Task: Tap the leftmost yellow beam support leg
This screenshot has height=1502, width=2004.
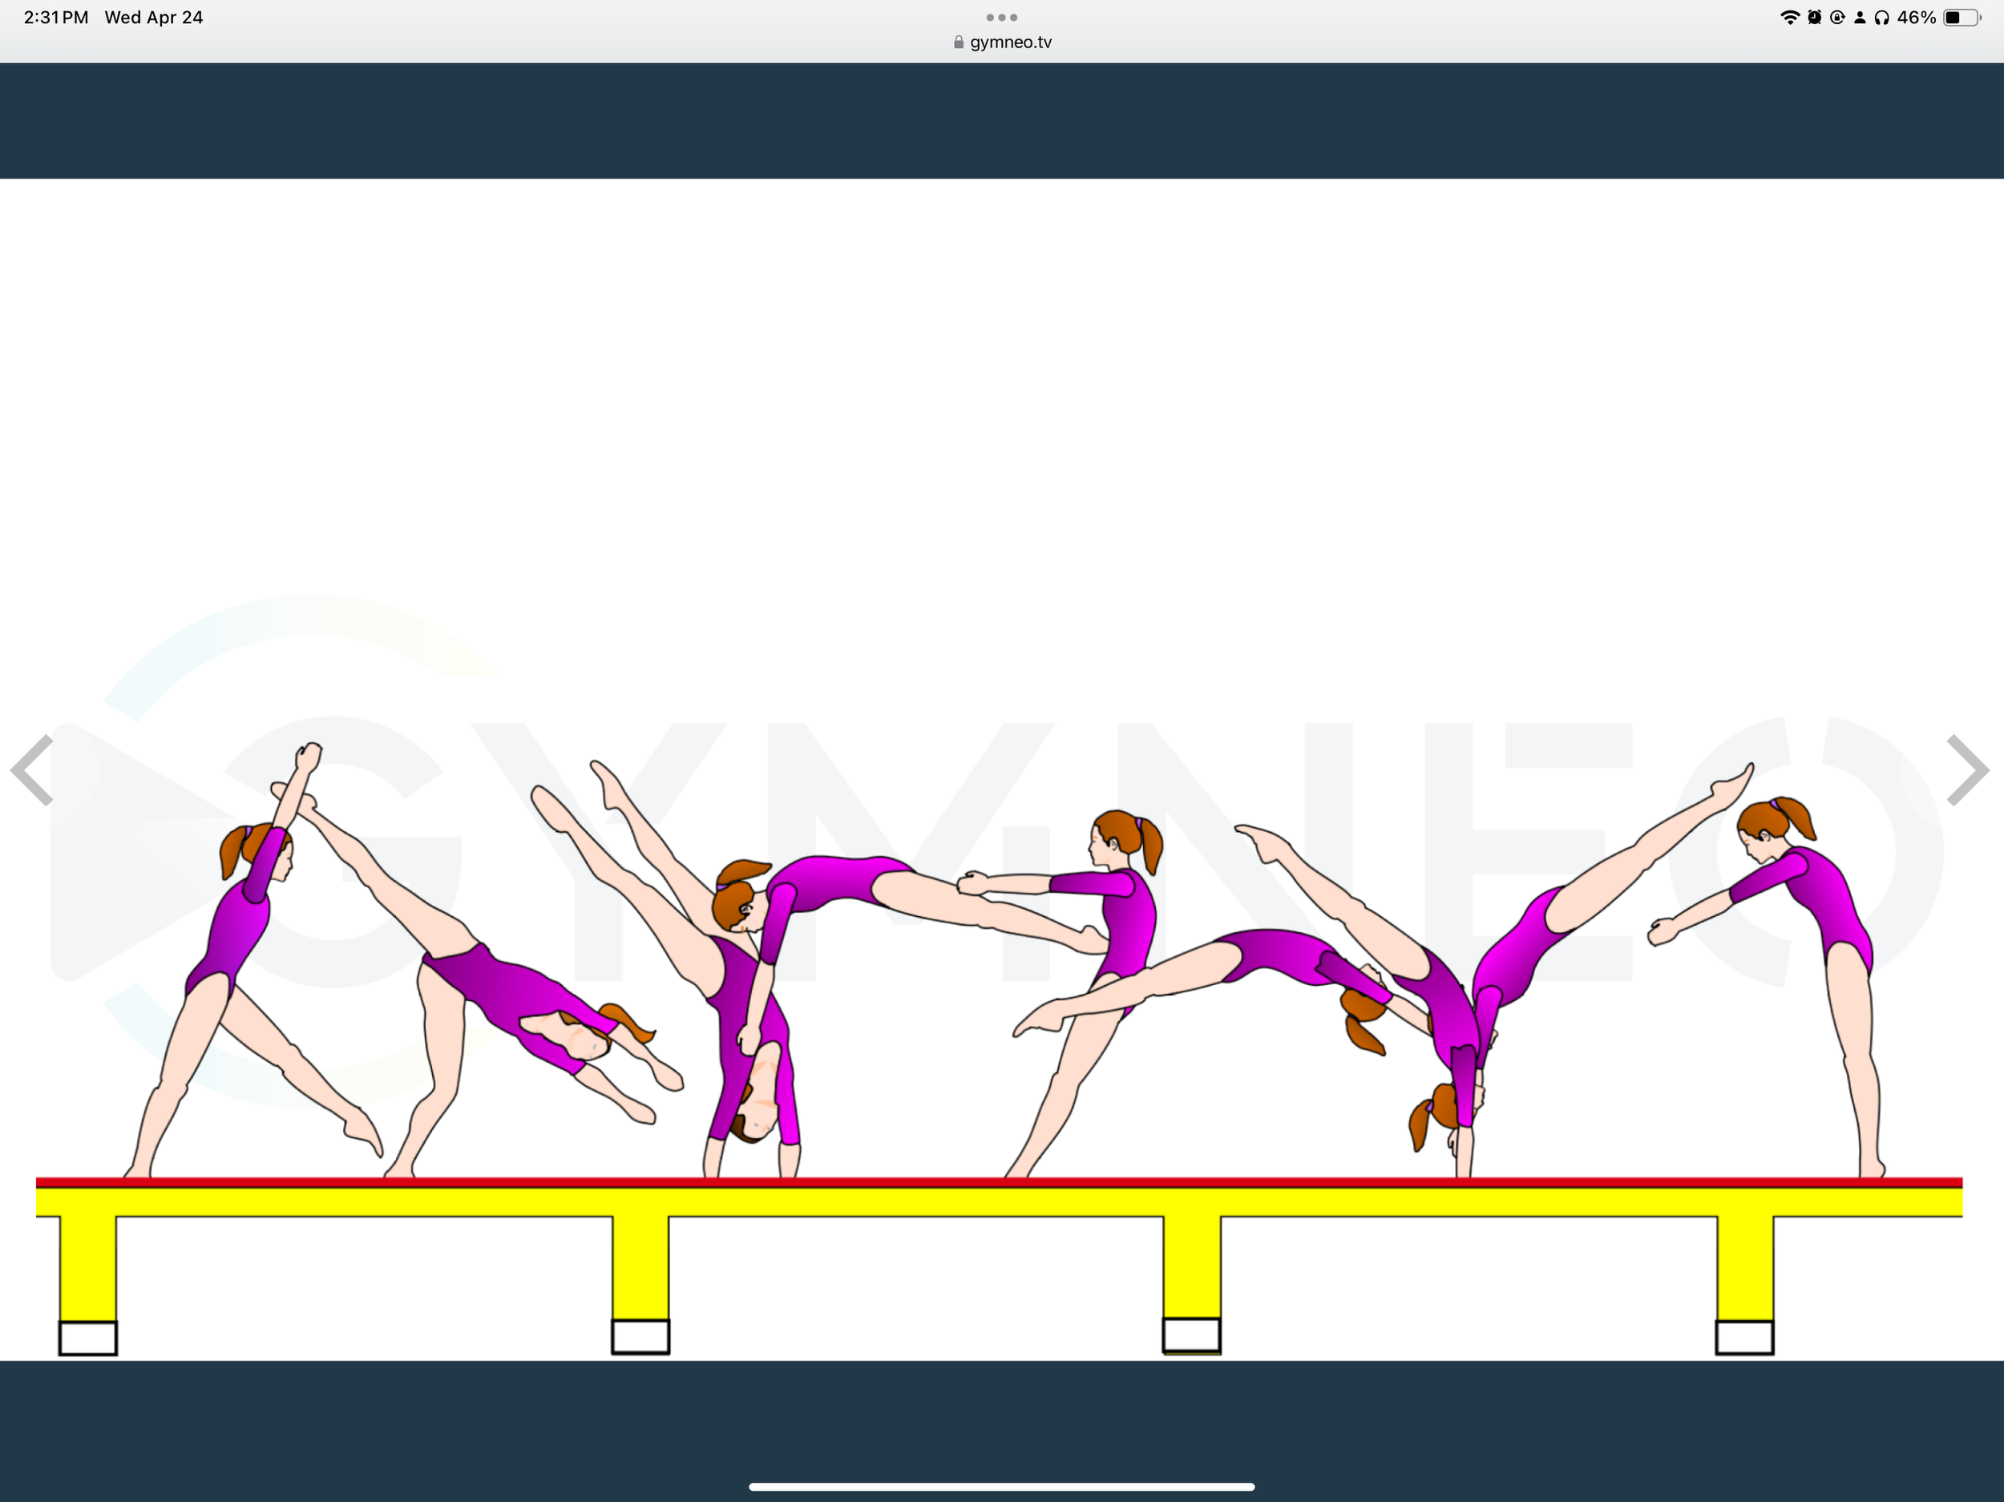Action: click(x=88, y=1268)
